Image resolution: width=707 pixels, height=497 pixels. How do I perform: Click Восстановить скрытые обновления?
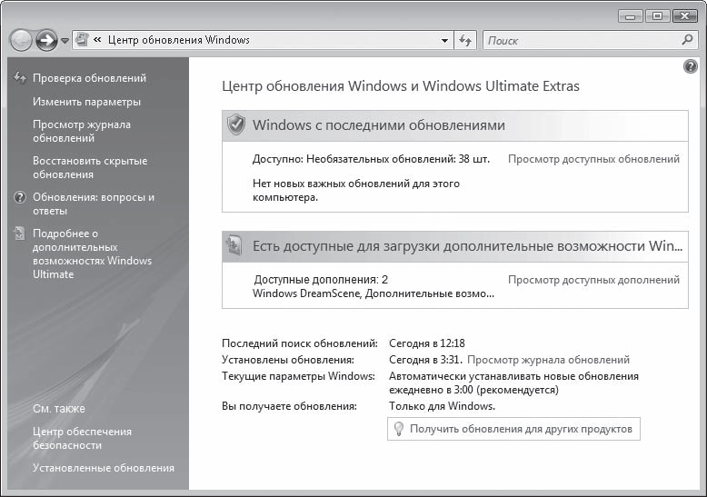[x=89, y=167]
